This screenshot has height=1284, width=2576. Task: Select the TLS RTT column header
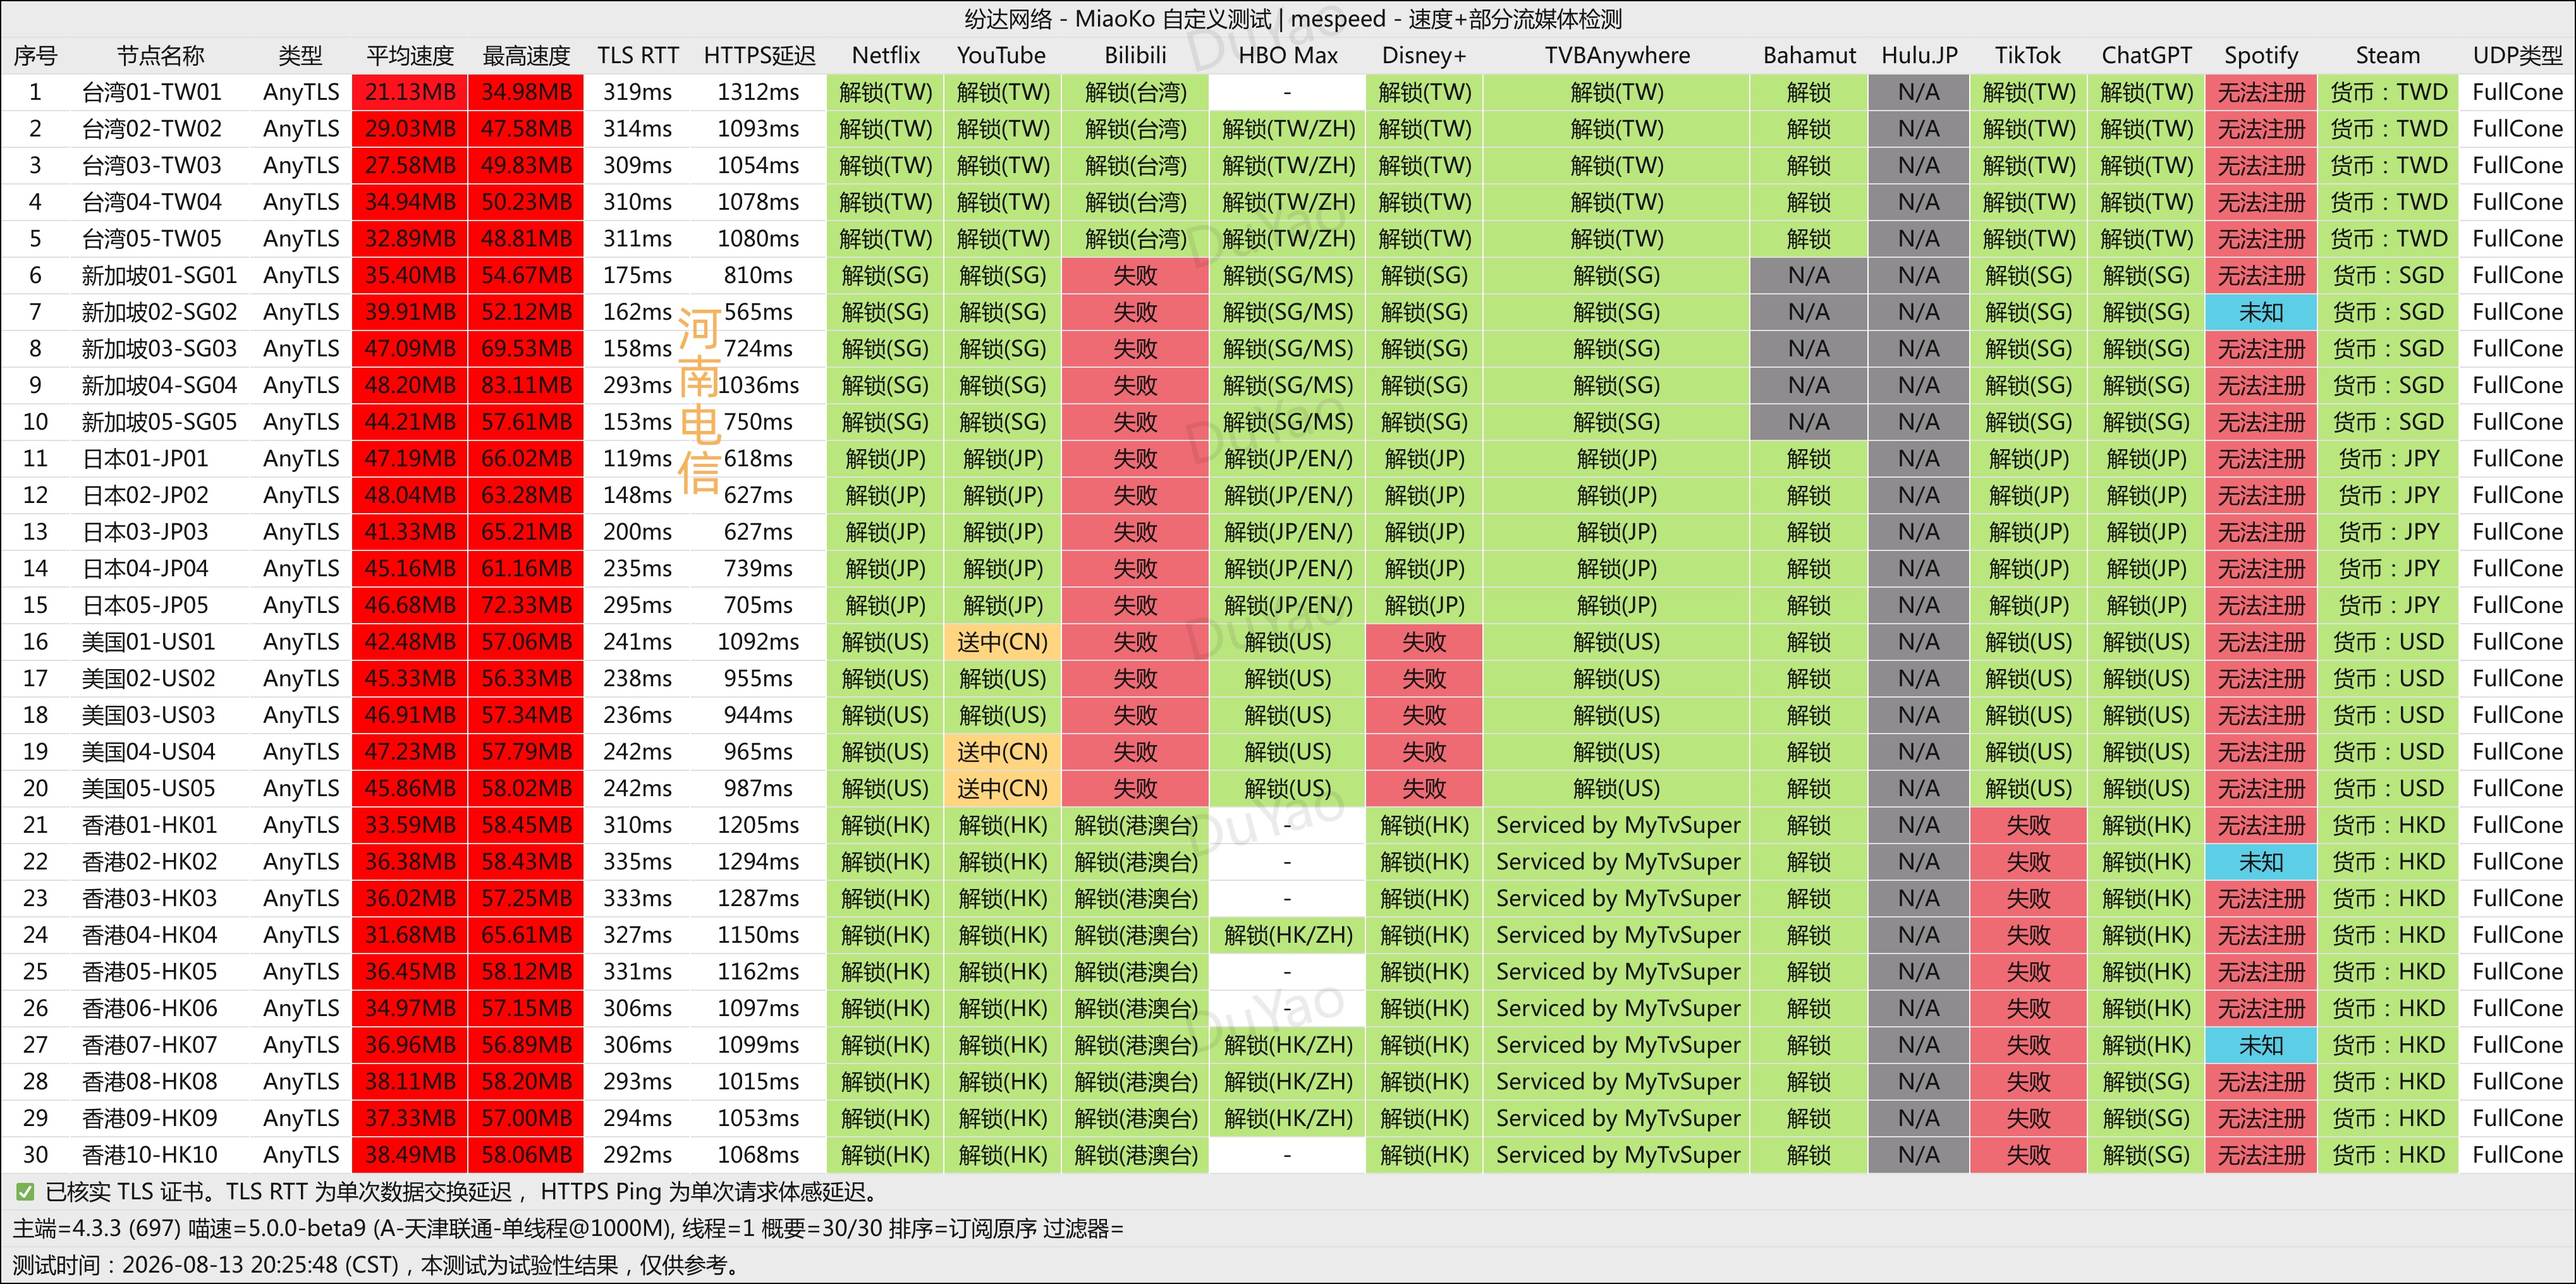pos(638,56)
